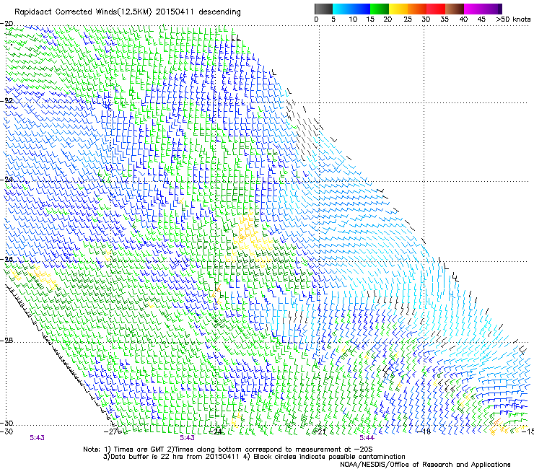Click the "-20" latitude label at top left
Screen dimensions: 534x469
[6, 24]
